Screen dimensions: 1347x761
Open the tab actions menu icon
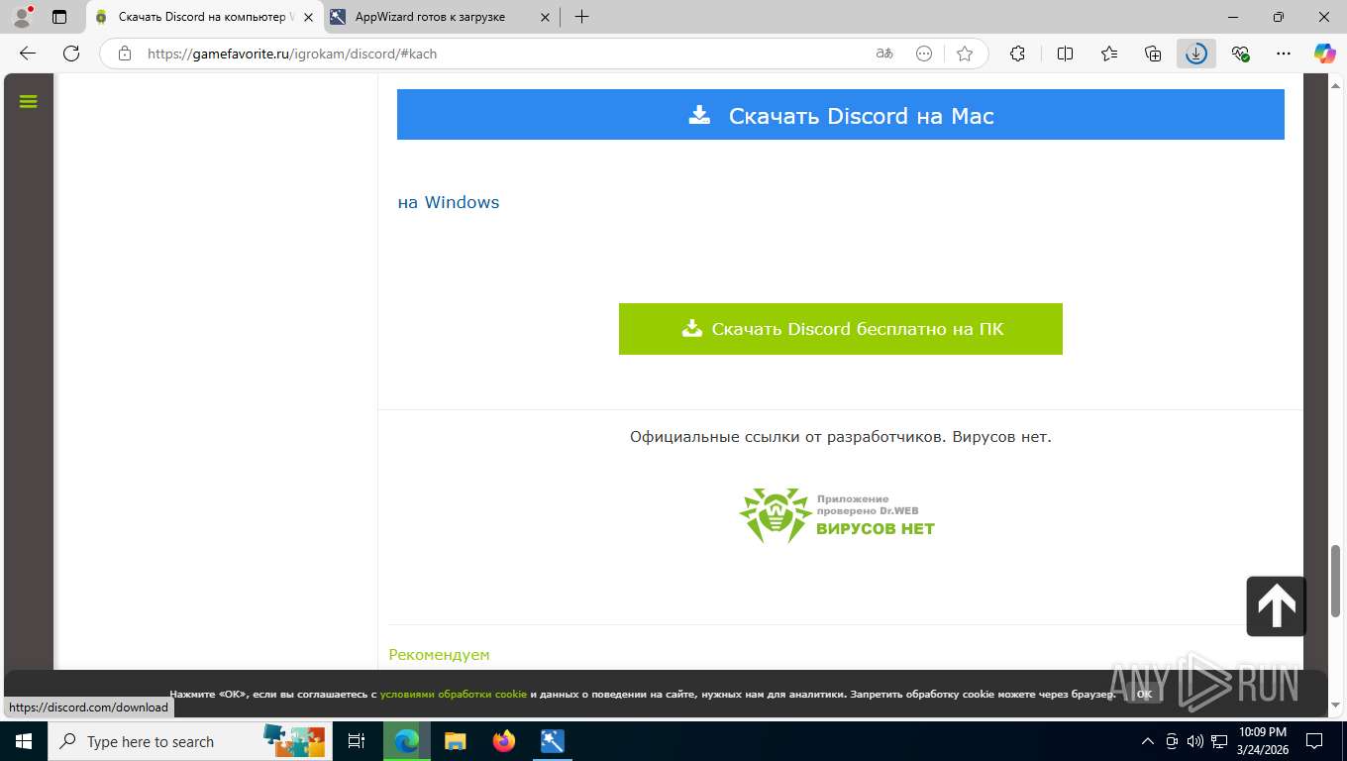click(59, 17)
